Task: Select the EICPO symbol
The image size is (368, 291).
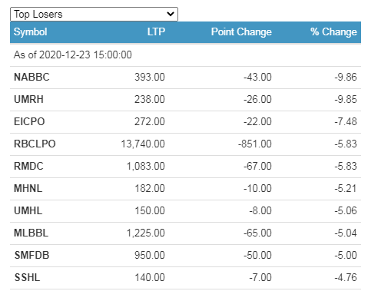Action: [x=29, y=121]
